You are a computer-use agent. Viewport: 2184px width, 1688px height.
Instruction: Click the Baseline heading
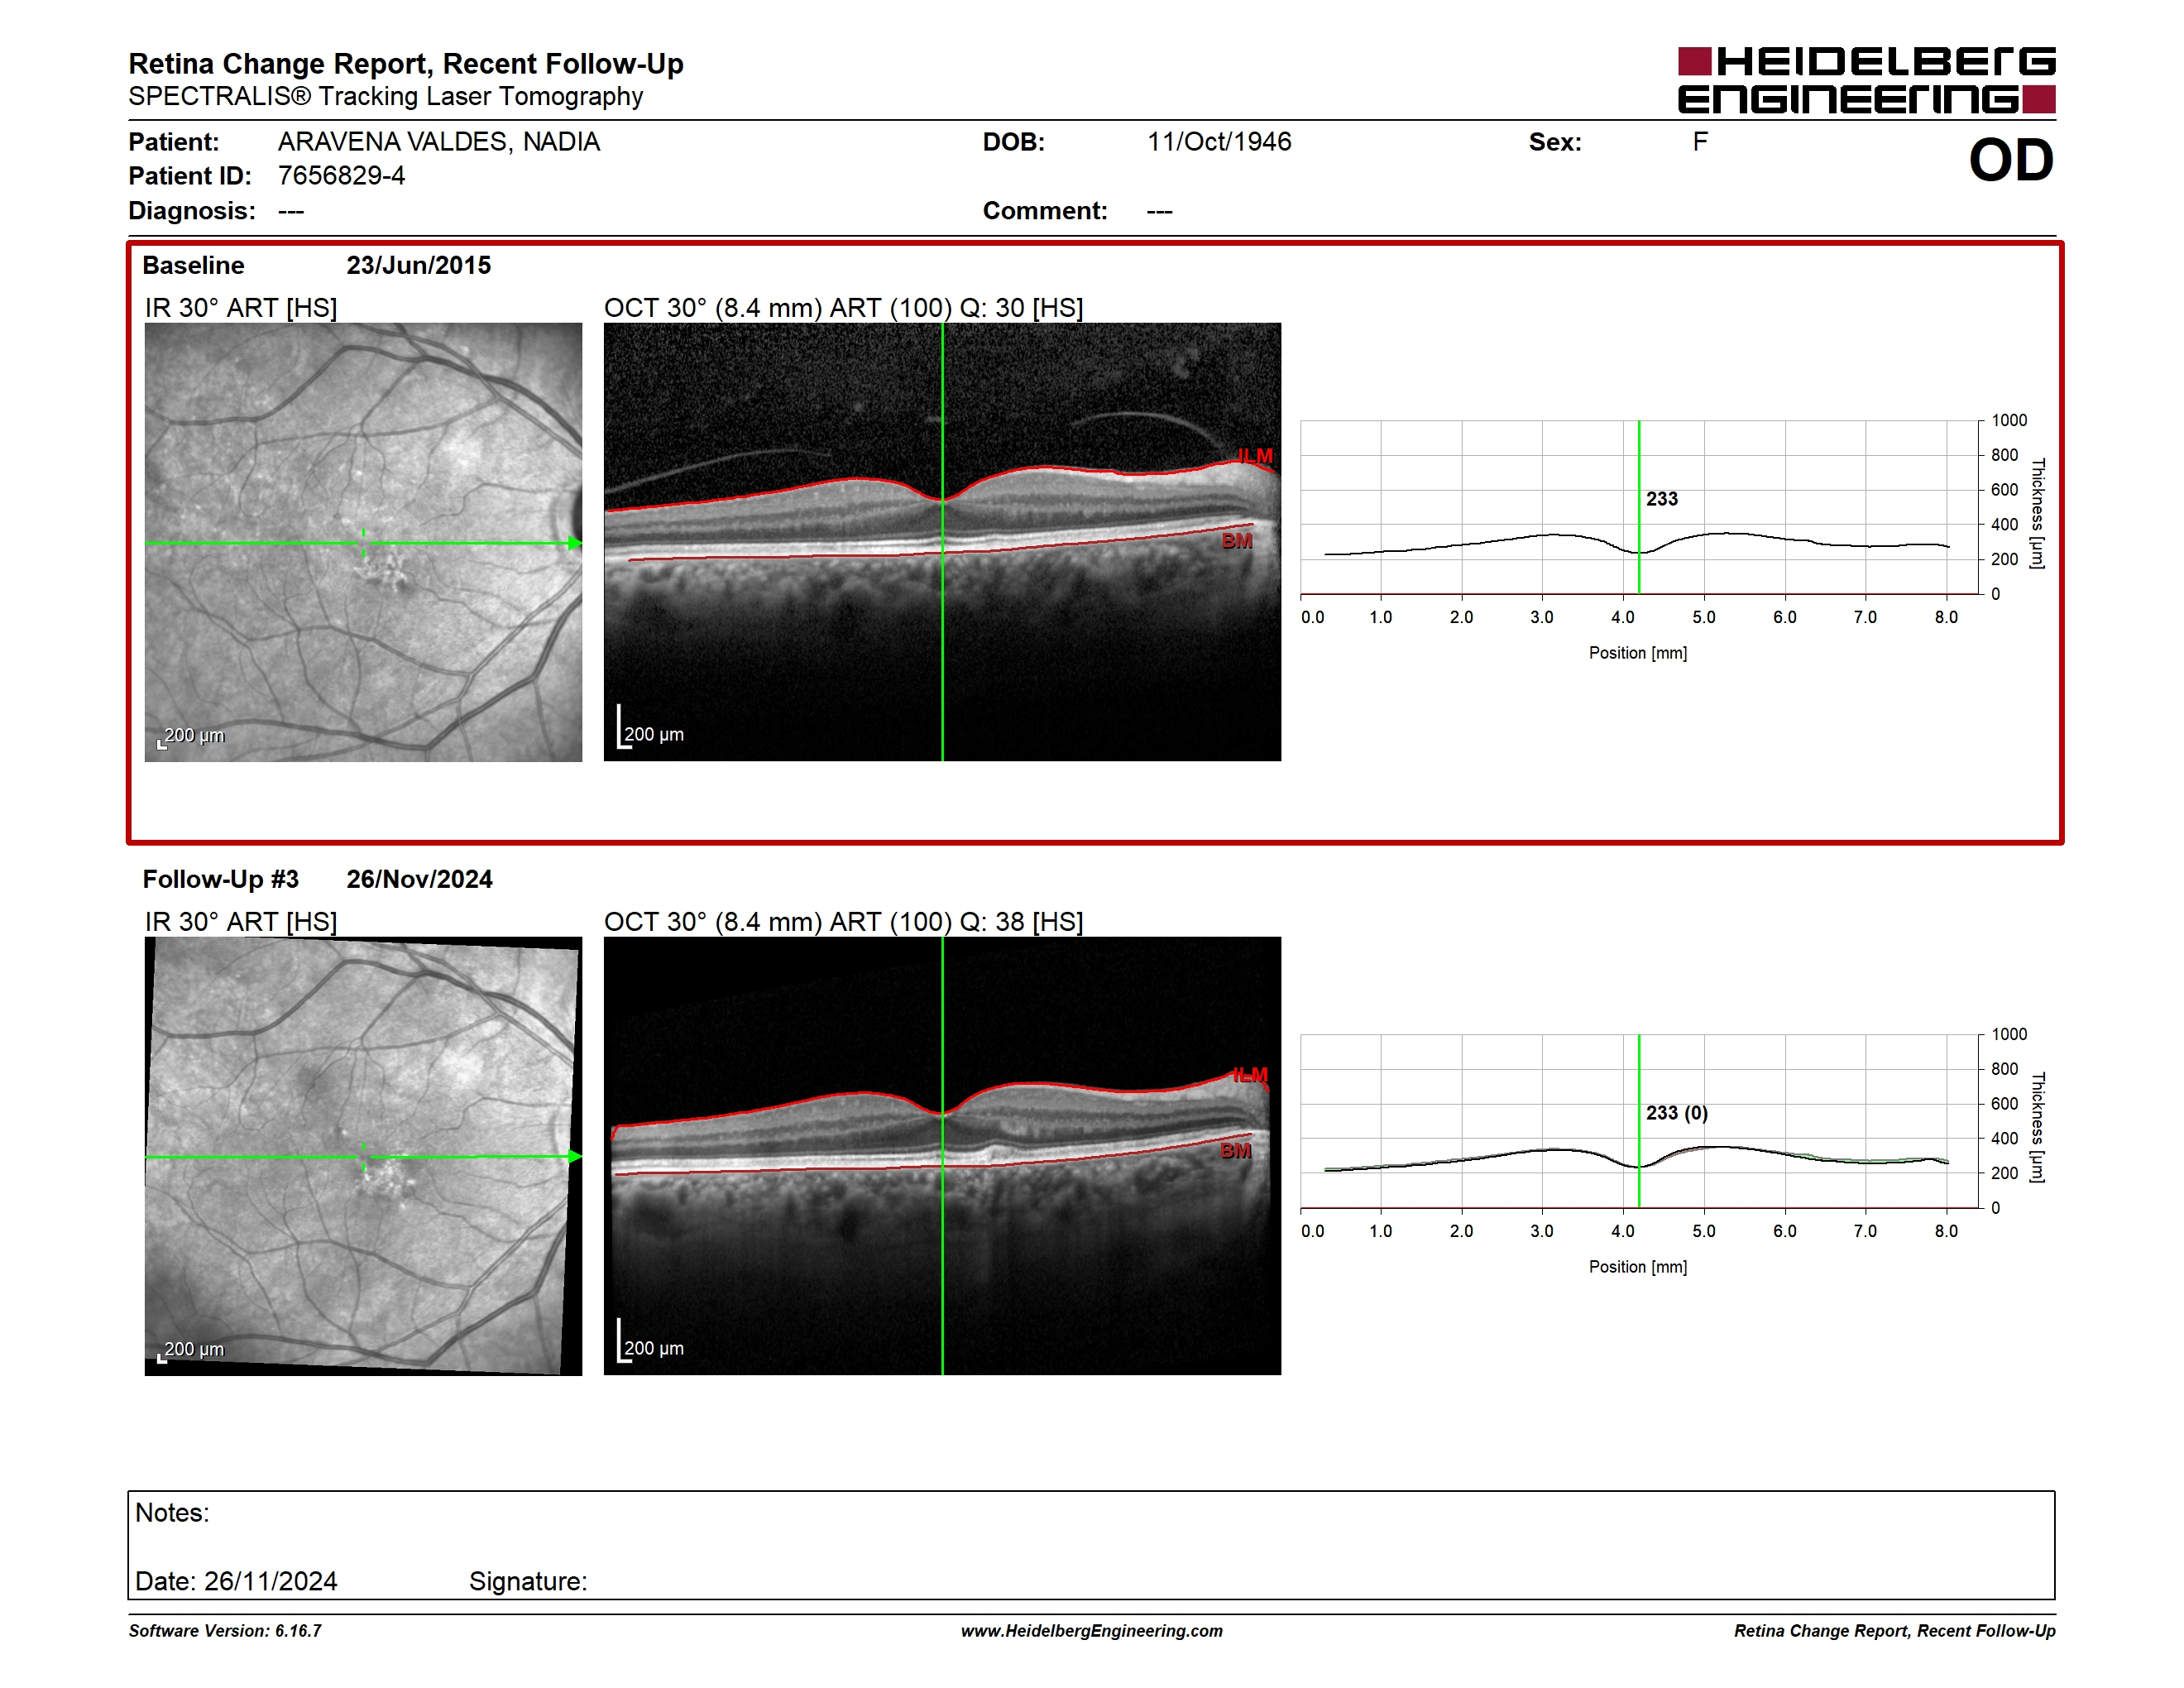click(193, 265)
